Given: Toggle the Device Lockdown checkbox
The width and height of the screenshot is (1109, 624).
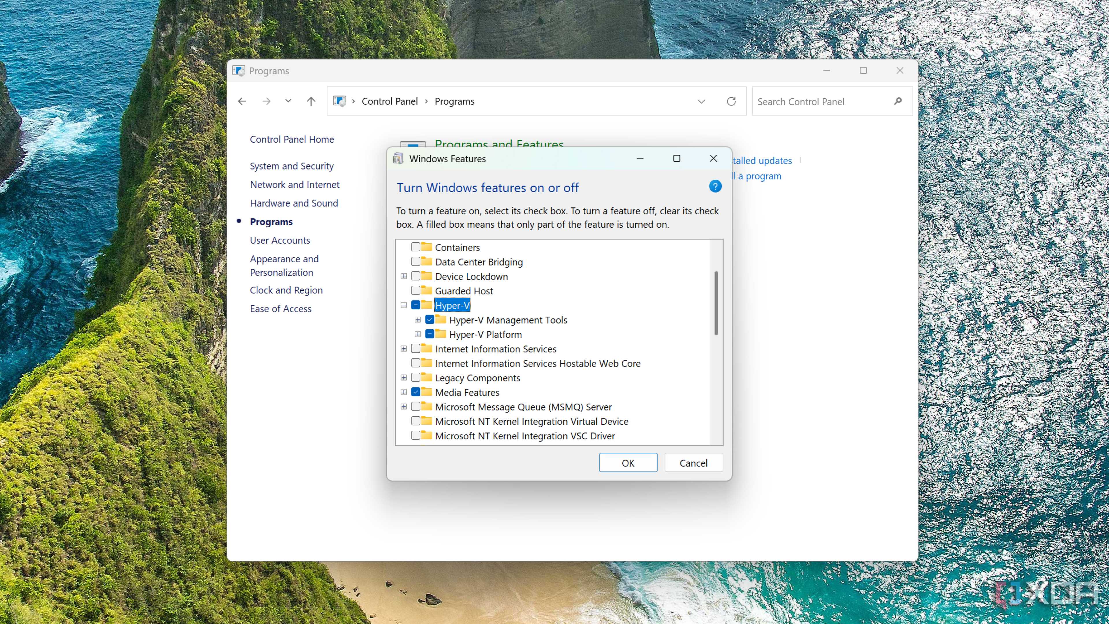Looking at the screenshot, I should tap(416, 276).
